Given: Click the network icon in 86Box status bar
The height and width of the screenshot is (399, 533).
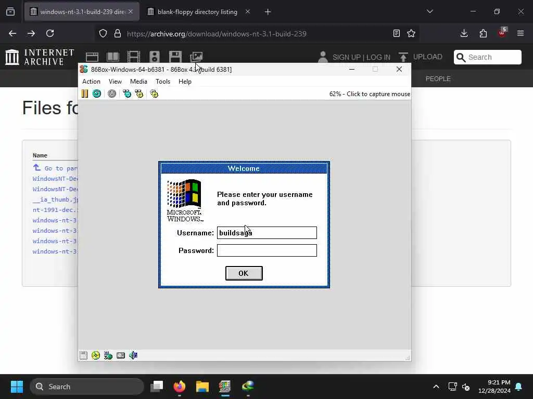Looking at the screenshot, I should click(108, 355).
